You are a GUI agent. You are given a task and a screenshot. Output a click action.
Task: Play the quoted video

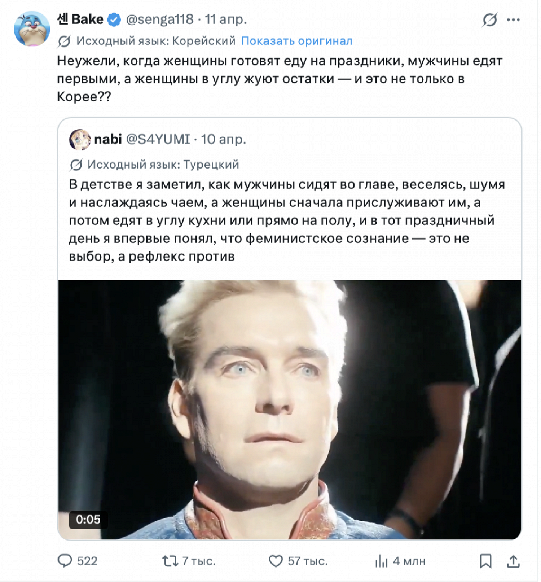pyautogui.click(x=289, y=410)
